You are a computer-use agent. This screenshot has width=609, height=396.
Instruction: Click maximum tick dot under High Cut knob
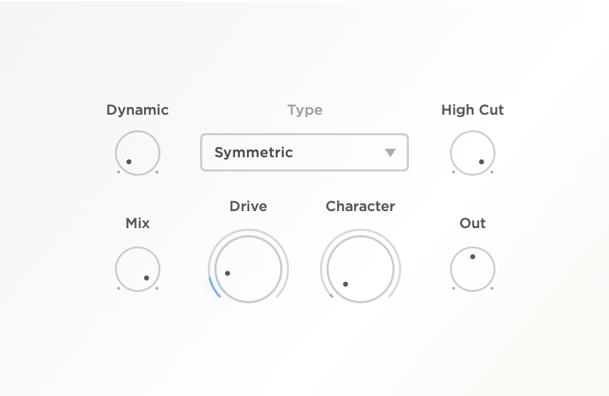tap(492, 172)
